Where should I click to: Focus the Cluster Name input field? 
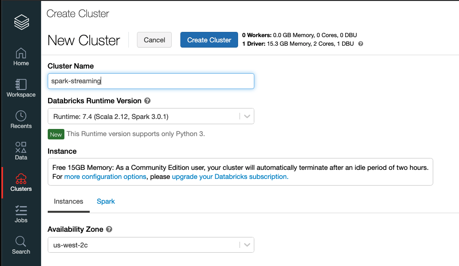[151, 81]
